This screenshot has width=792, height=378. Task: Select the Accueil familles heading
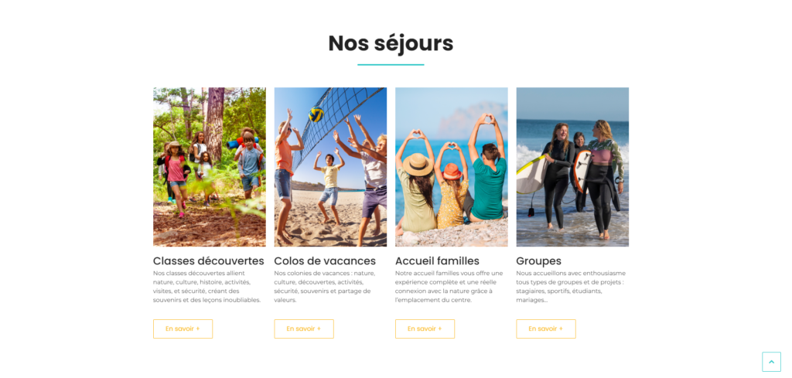click(x=437, y=261)
